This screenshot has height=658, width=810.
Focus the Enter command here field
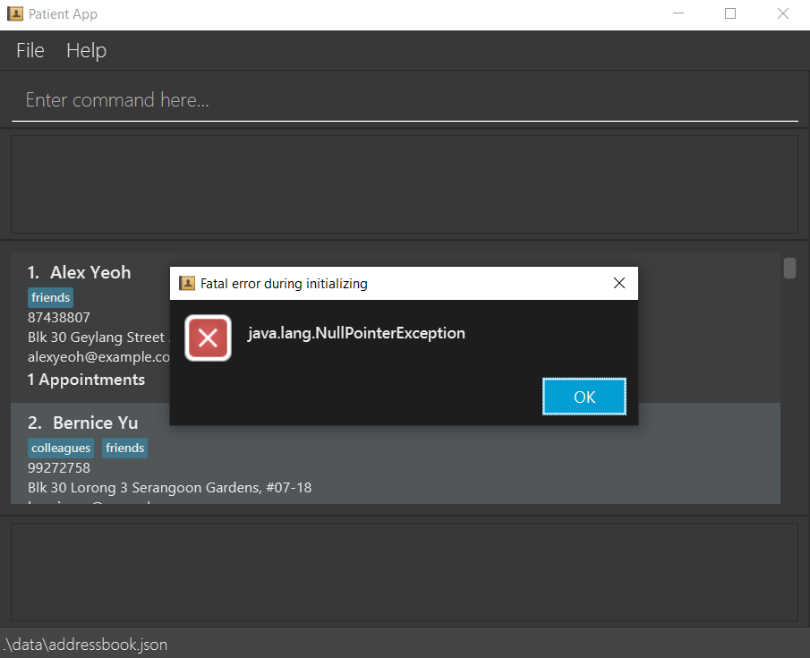point(405,100)
